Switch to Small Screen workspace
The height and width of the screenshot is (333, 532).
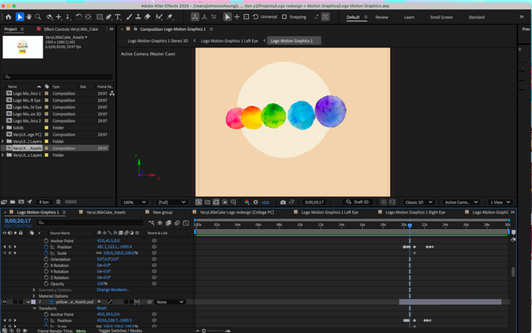(441, 17)
